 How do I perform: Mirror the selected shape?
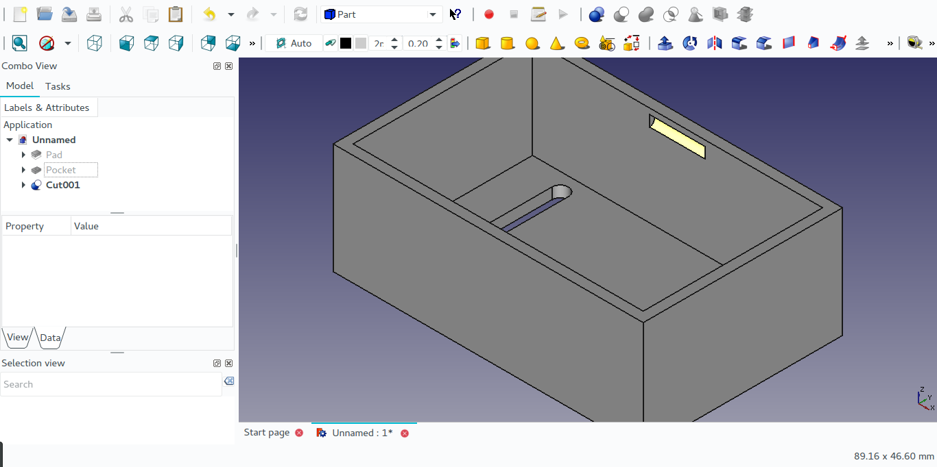(x=714, y=43)
